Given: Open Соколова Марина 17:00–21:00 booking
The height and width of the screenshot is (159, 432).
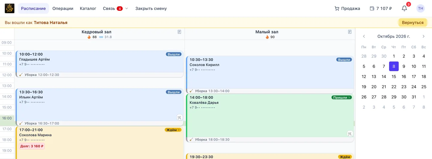Looking at the screenshot, I should (x=99, y=143).
